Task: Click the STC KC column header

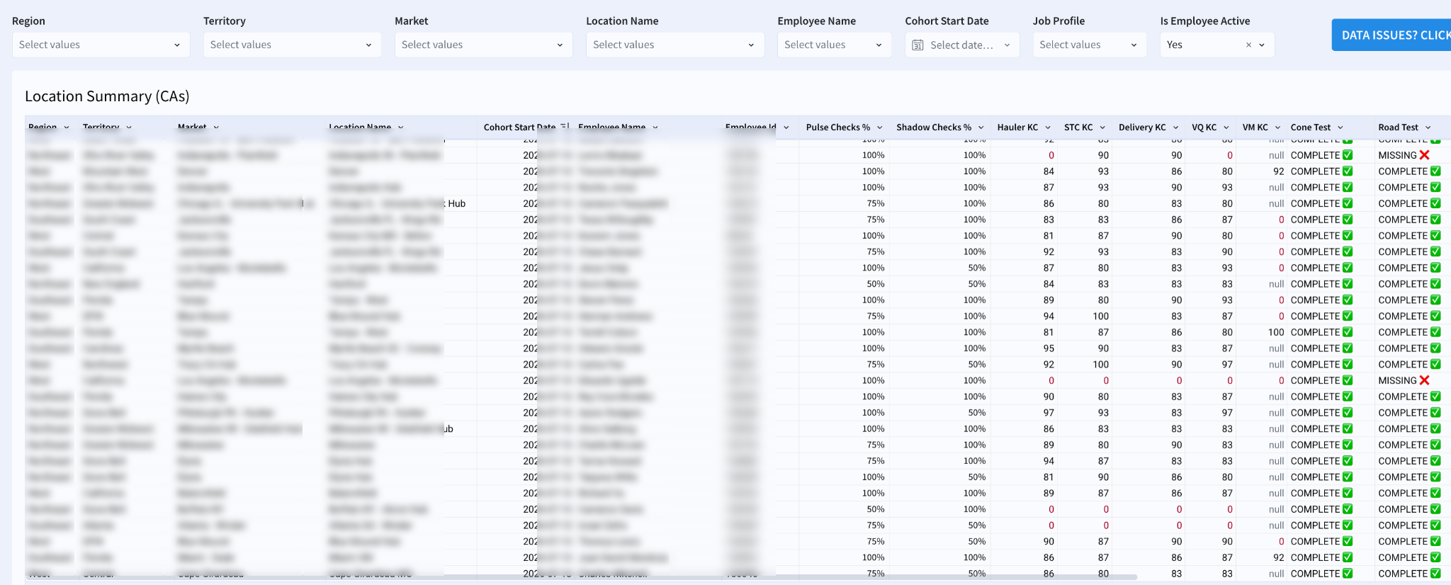Action: coord(1078,127)
